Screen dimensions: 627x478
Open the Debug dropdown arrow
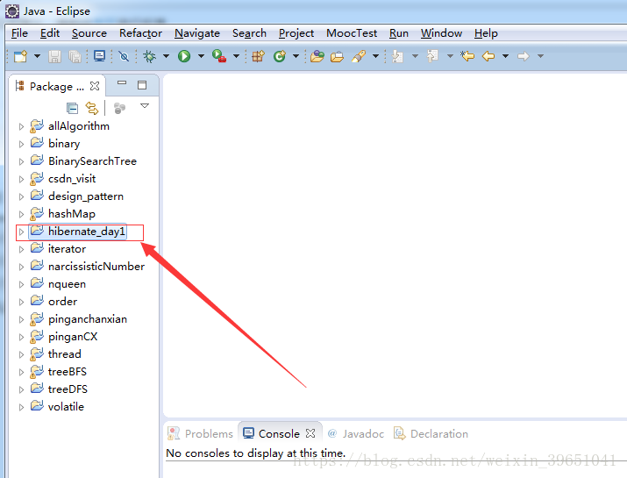click(x=166, y=56)
